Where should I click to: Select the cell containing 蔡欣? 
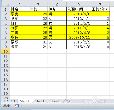pyautogui.click(x=19, y=42)
